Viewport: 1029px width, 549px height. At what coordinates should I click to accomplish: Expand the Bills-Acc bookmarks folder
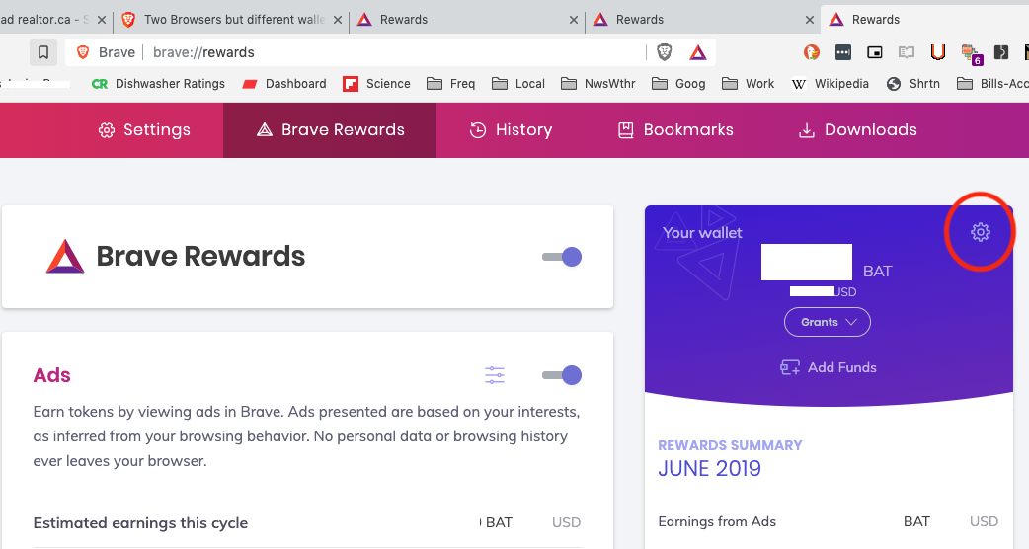coord(992,83)
